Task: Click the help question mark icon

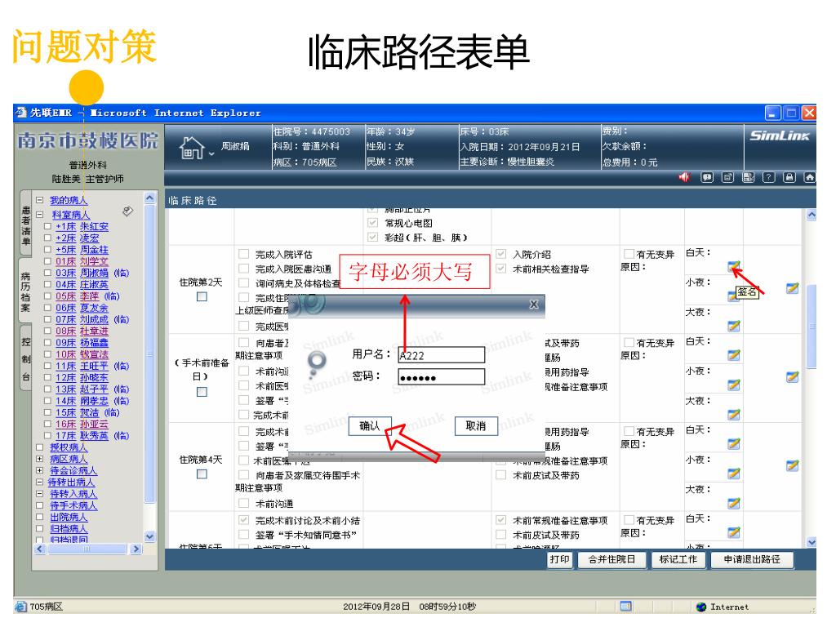Action: 769,177
